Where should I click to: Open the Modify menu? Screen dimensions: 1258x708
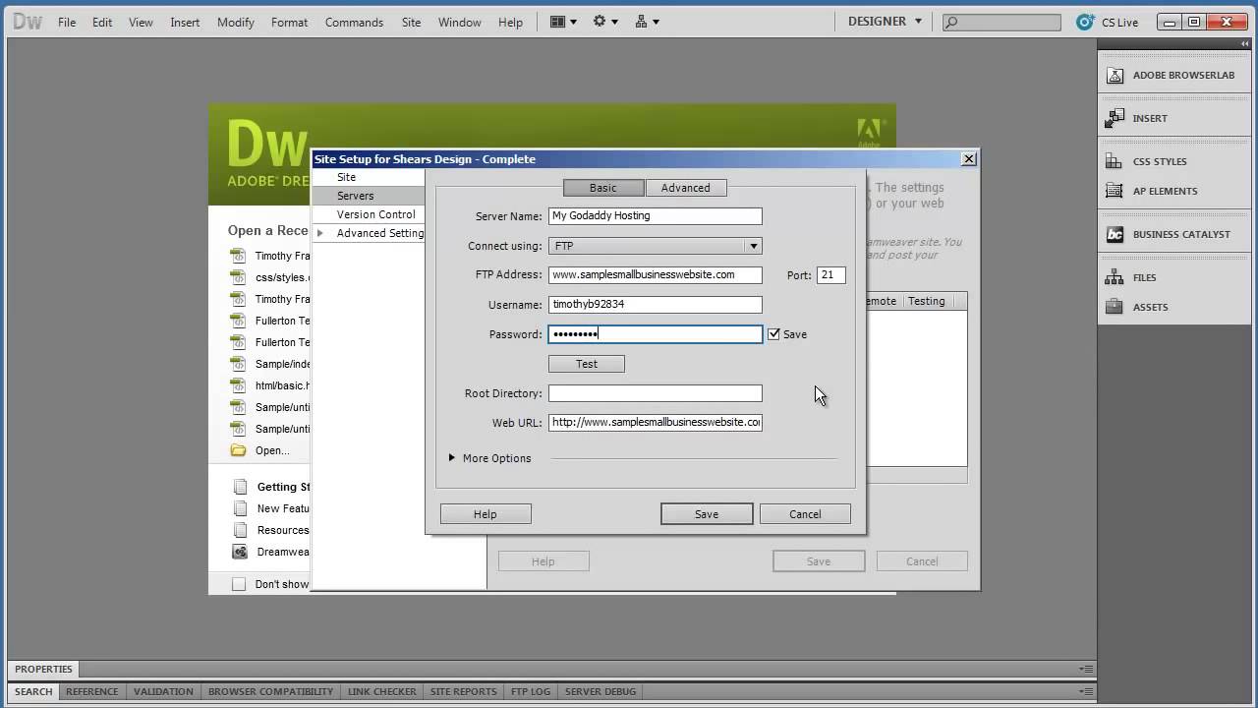(235, 22)
